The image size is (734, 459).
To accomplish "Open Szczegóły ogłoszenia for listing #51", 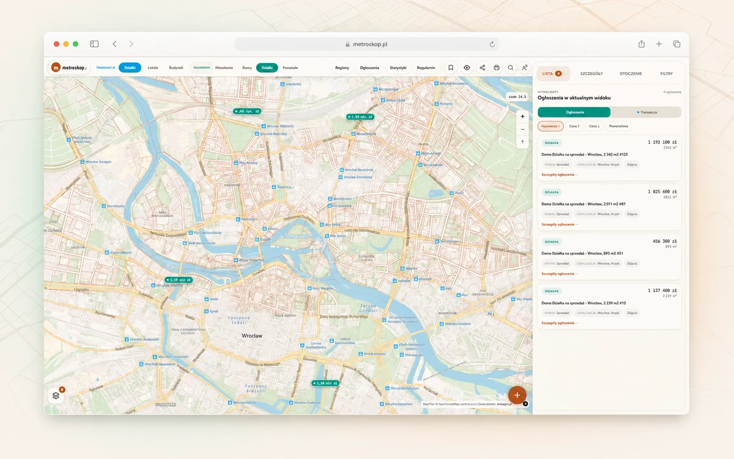I will pyautogui.click(x=560, y=274).
